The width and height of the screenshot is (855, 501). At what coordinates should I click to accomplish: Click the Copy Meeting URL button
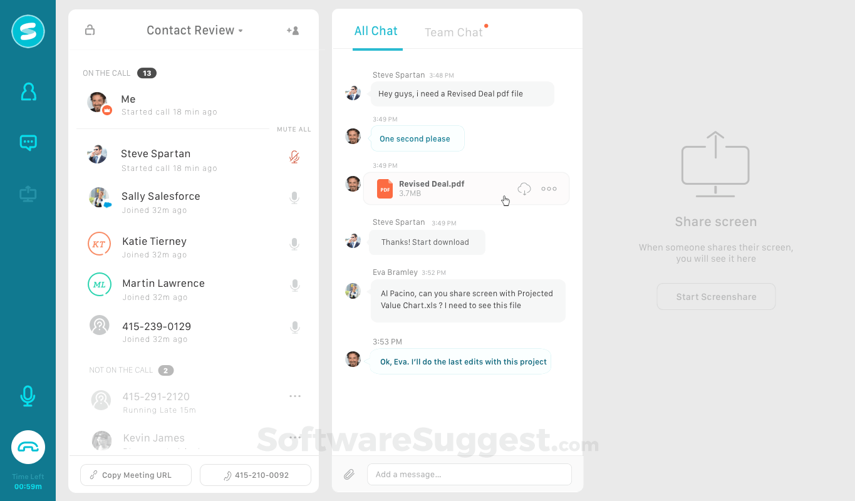tap(135, 475)
